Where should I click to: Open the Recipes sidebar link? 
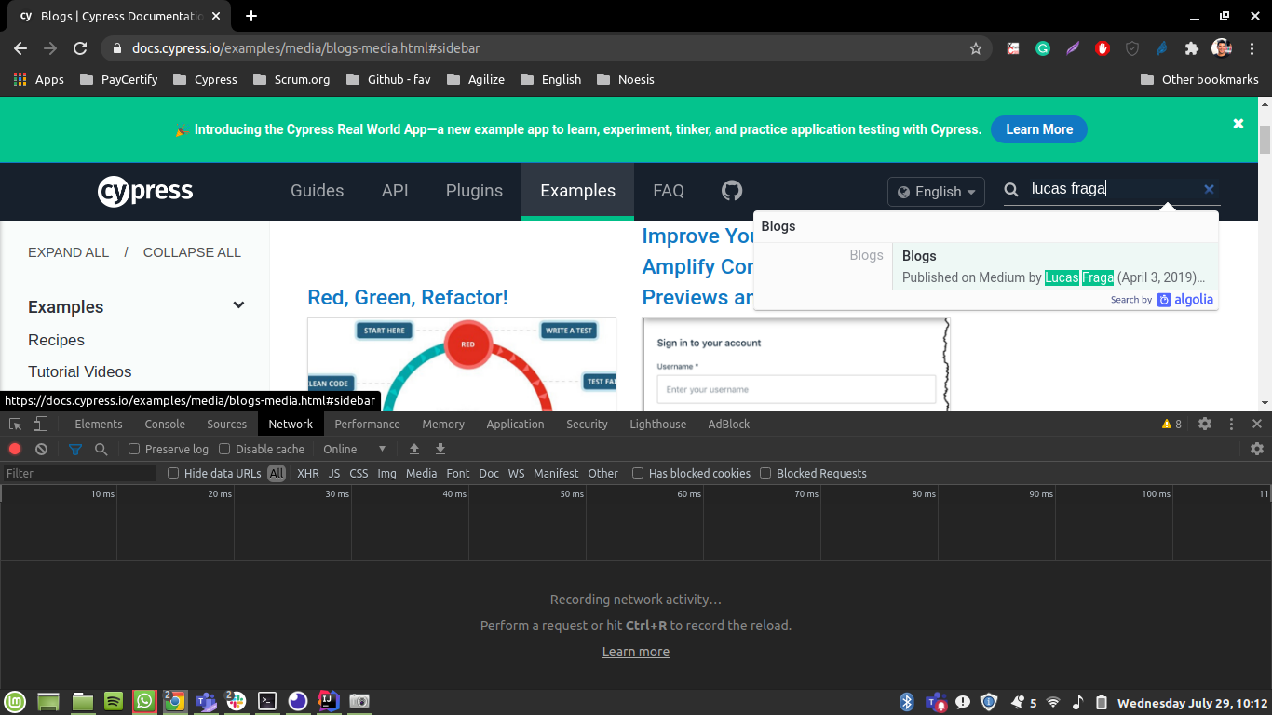pos(56,340)
